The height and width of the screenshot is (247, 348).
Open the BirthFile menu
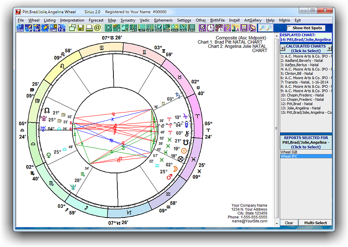pos(218,20)
